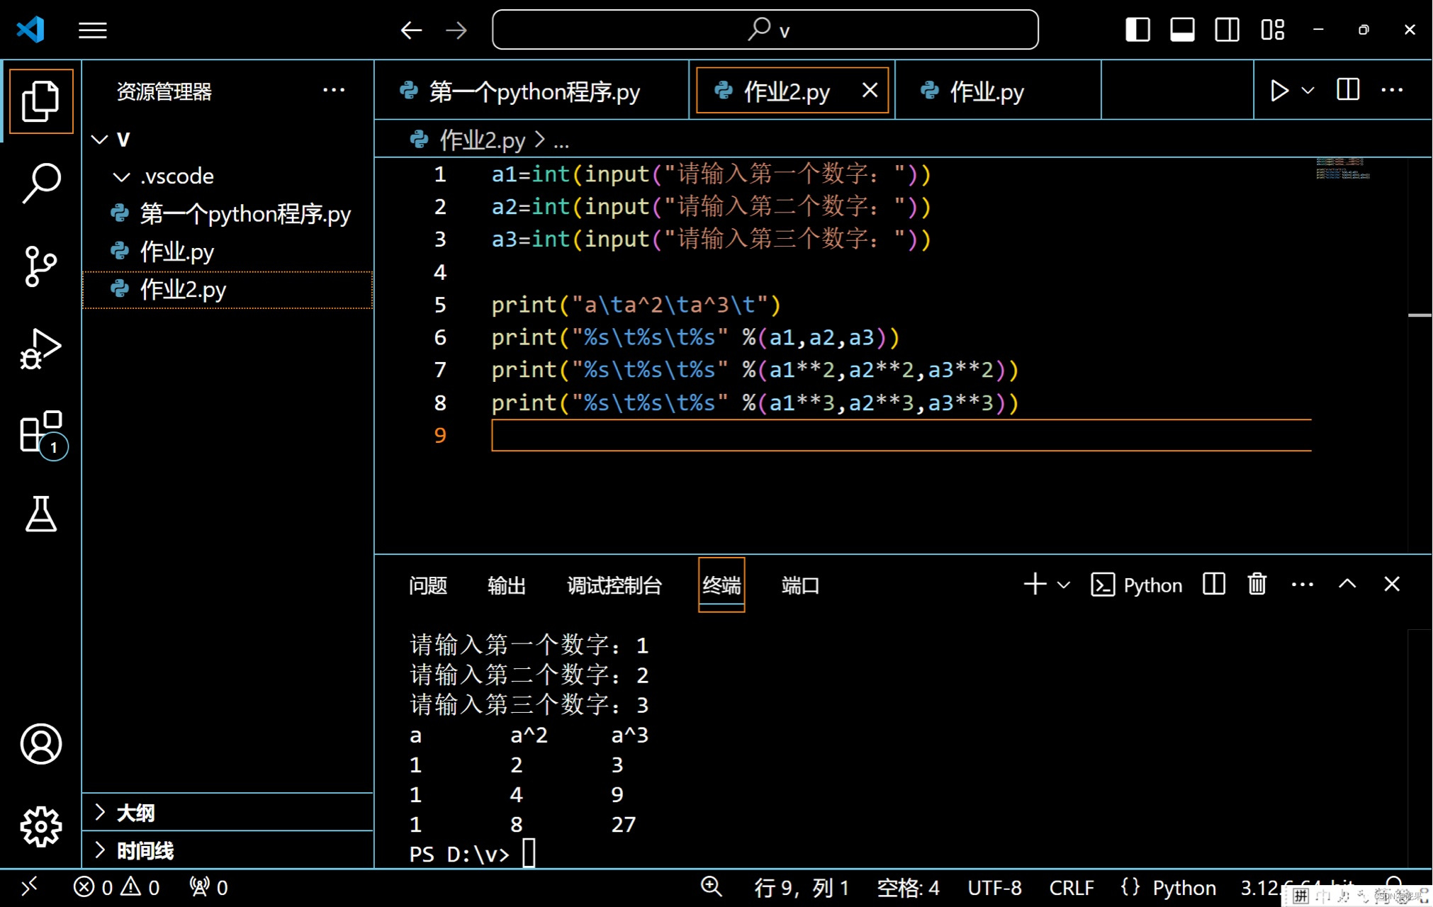This screenshot has width=1433, height=907.
Task: Open the run options dropdown arrow
Action: [x=1308, y=91]
